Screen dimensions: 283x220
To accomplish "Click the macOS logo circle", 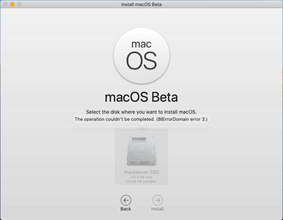I will 141,56.
